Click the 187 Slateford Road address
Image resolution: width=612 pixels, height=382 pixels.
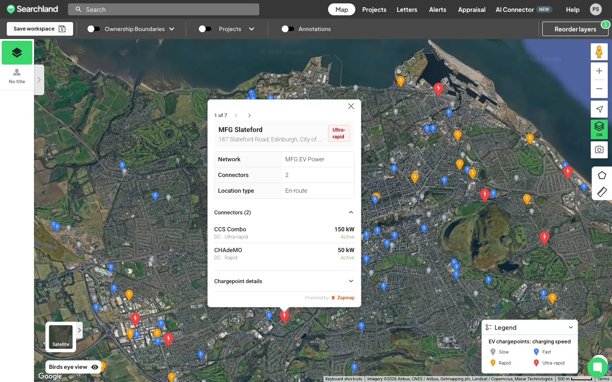click(270, 139)
